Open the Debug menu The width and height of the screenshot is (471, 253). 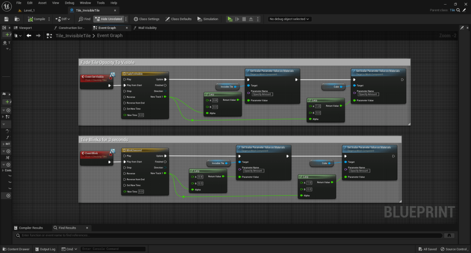coord(70,3)
